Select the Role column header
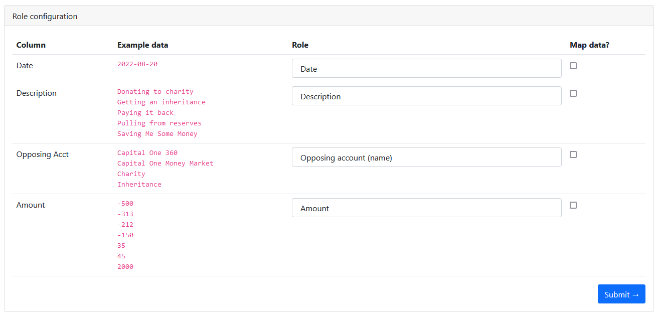Image resolution: width=658 pixels, height=316 pixels. [x=300, y=45]
